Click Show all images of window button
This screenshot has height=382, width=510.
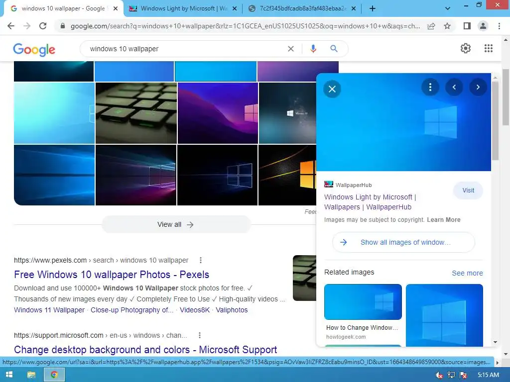[403, 242]
